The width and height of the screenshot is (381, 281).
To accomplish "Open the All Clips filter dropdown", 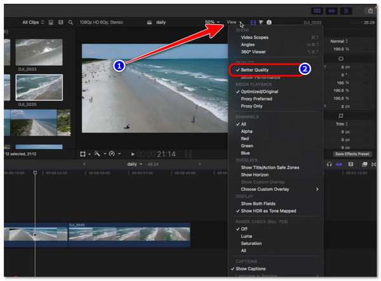I will [x=33, y=22].
